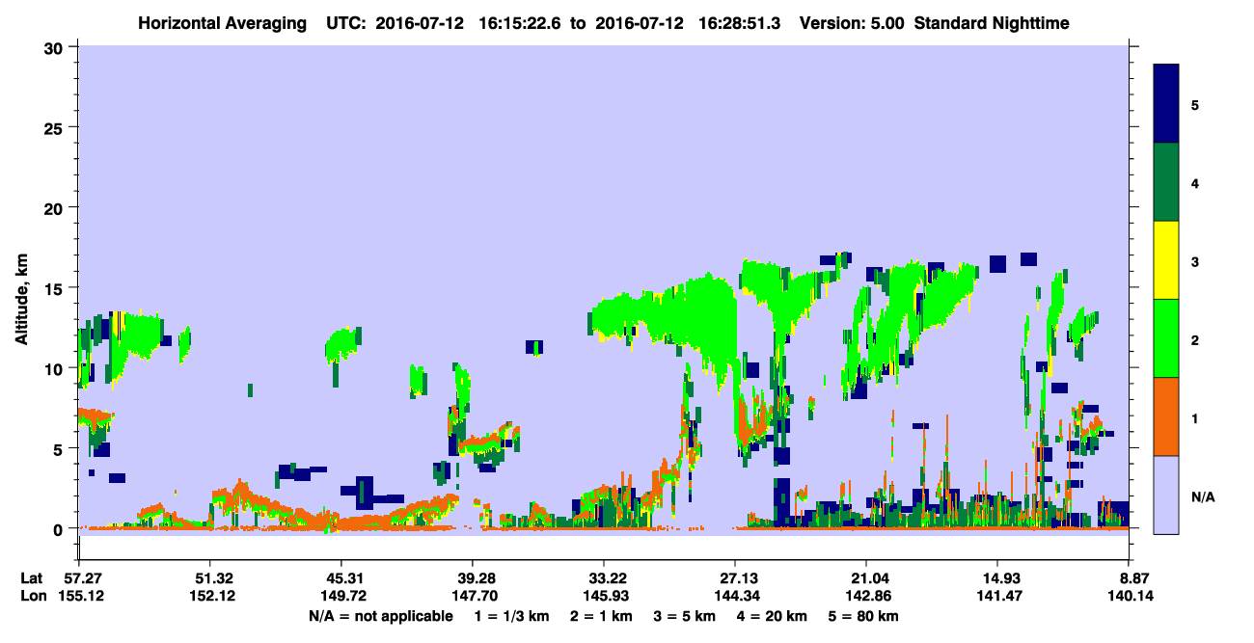Viewport: 1254px width, 643px height.
Task: Click the dark blue colorbar segment labeled 5
Action: [x=1166, y=103]
